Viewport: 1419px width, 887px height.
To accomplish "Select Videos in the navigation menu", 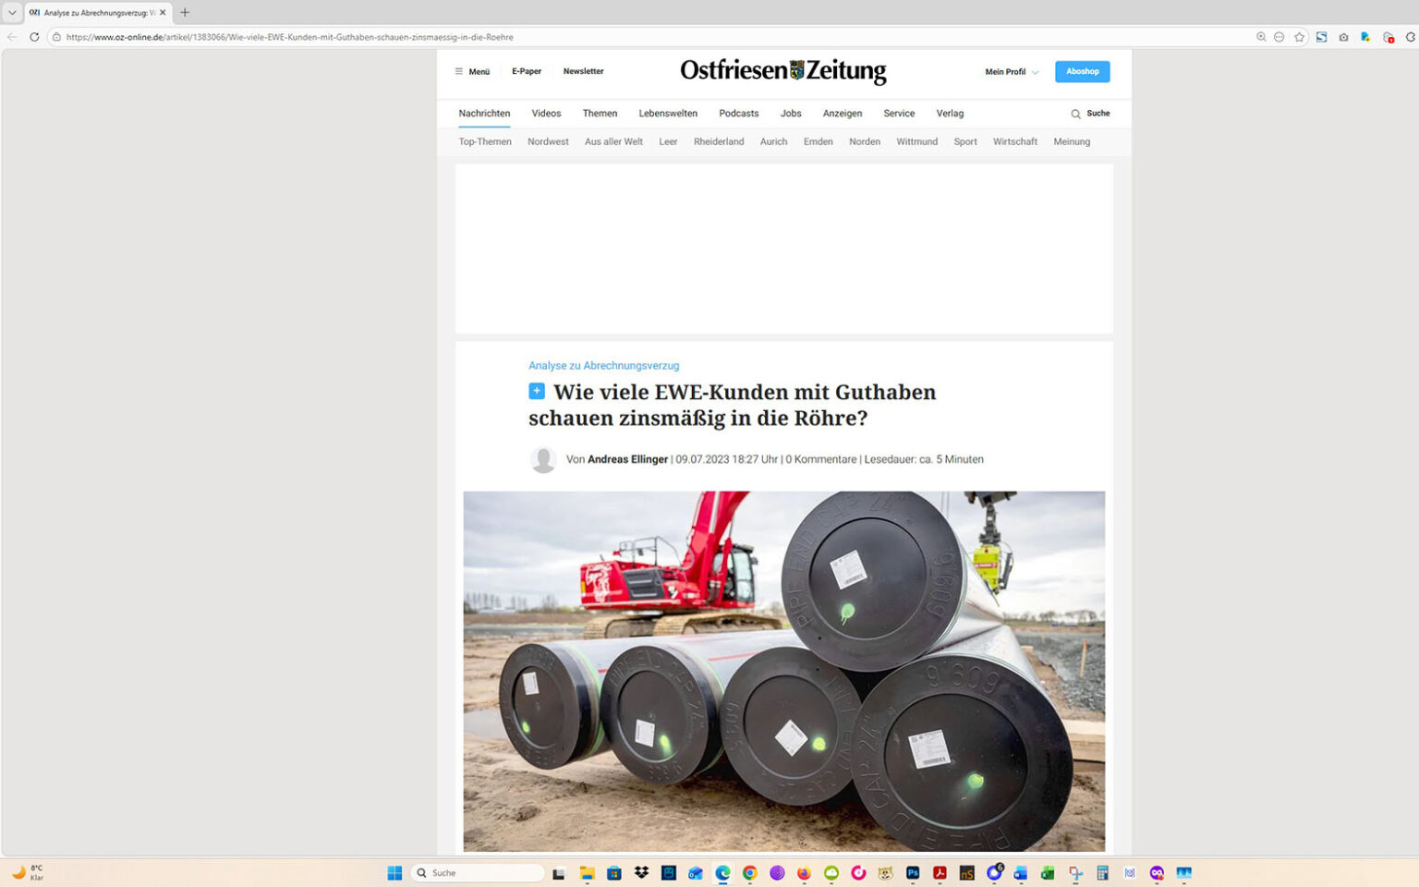I will click(x=545, y=113).
